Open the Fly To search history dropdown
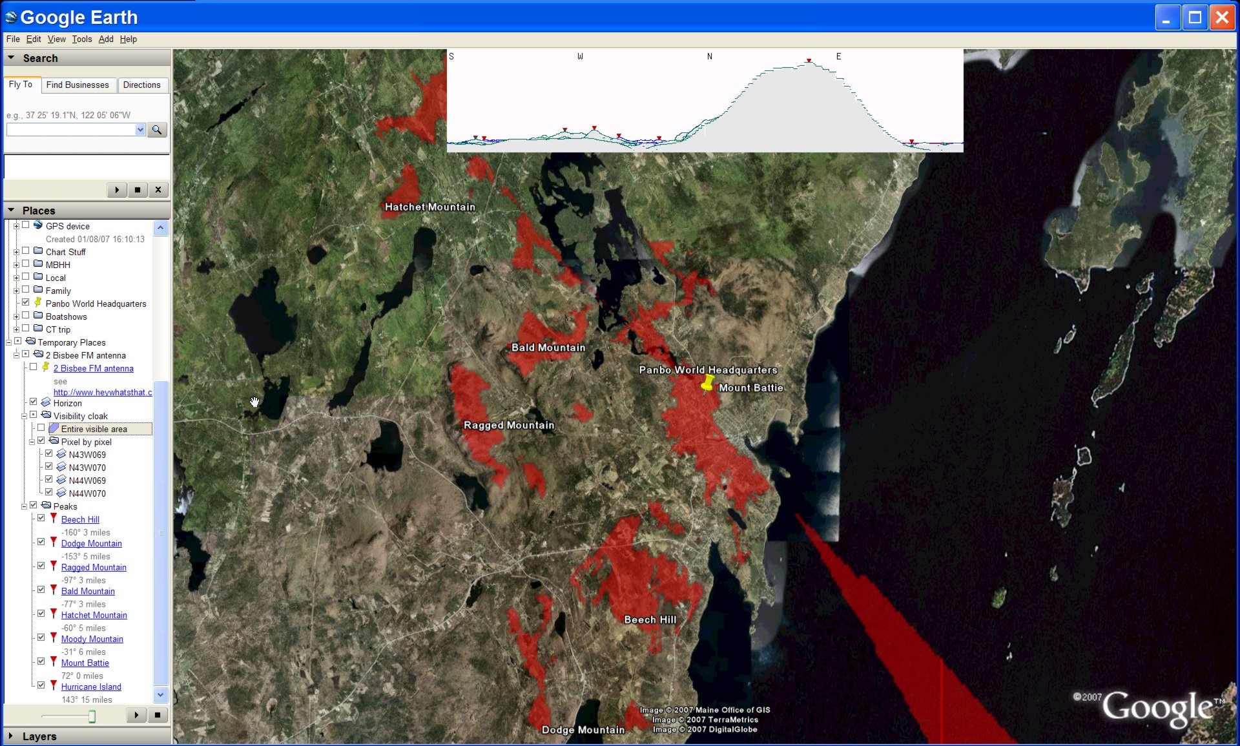This screenshot has width=1240, height=746. (x=140, y=130)
